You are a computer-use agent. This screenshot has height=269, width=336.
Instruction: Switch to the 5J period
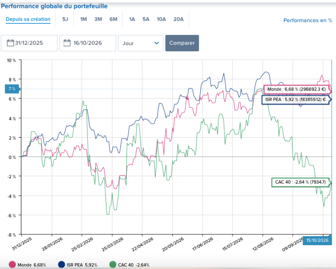point(65,19)
